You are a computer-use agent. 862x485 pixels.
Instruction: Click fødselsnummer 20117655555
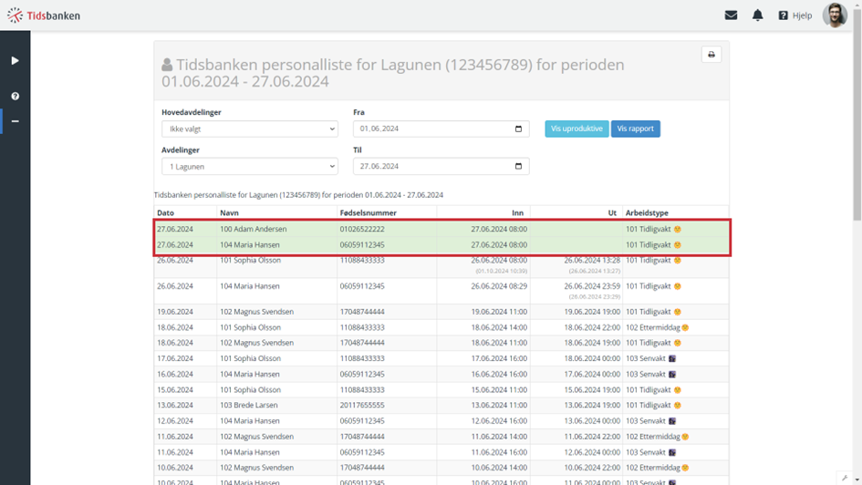[x=362, y=406]
